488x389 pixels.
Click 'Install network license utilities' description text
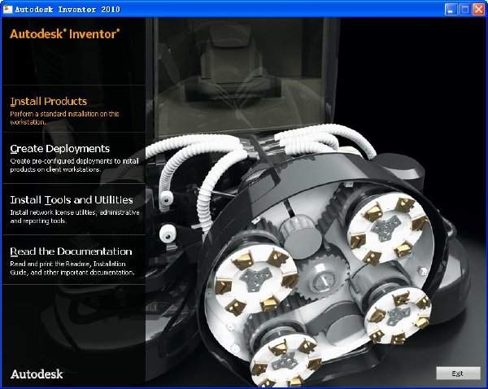75,216
